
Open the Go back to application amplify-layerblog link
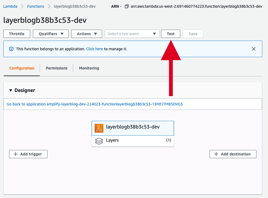click(x=95, y=104)
